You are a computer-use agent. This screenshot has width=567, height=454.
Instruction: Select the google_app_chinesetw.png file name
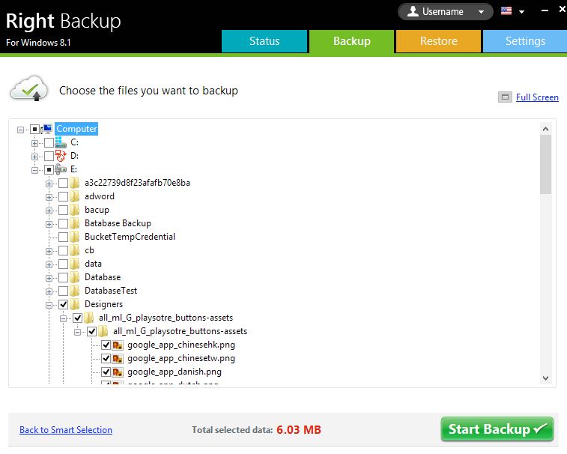[181, 359]
